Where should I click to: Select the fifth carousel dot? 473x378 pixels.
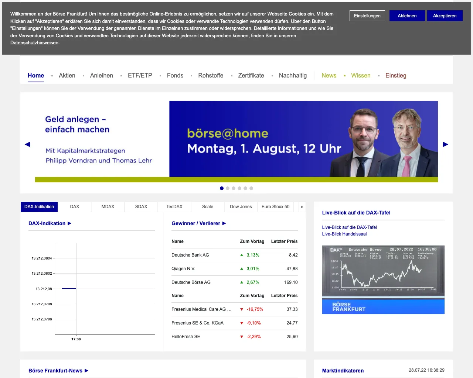click(x=245, y=188)
